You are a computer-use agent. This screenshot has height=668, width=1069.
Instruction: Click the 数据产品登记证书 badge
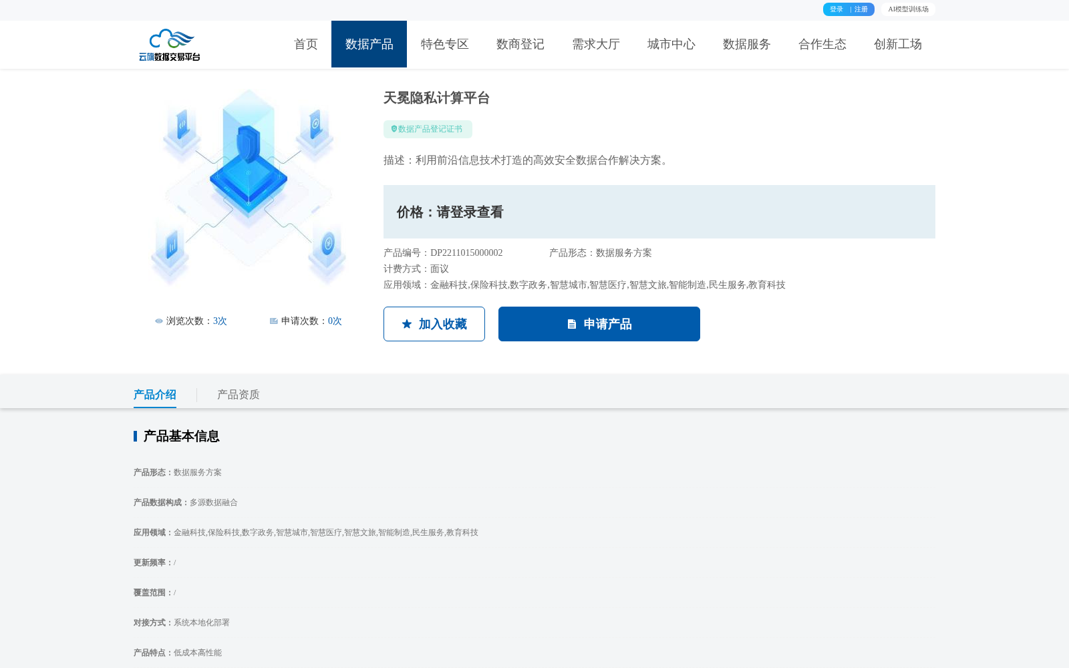428,129
